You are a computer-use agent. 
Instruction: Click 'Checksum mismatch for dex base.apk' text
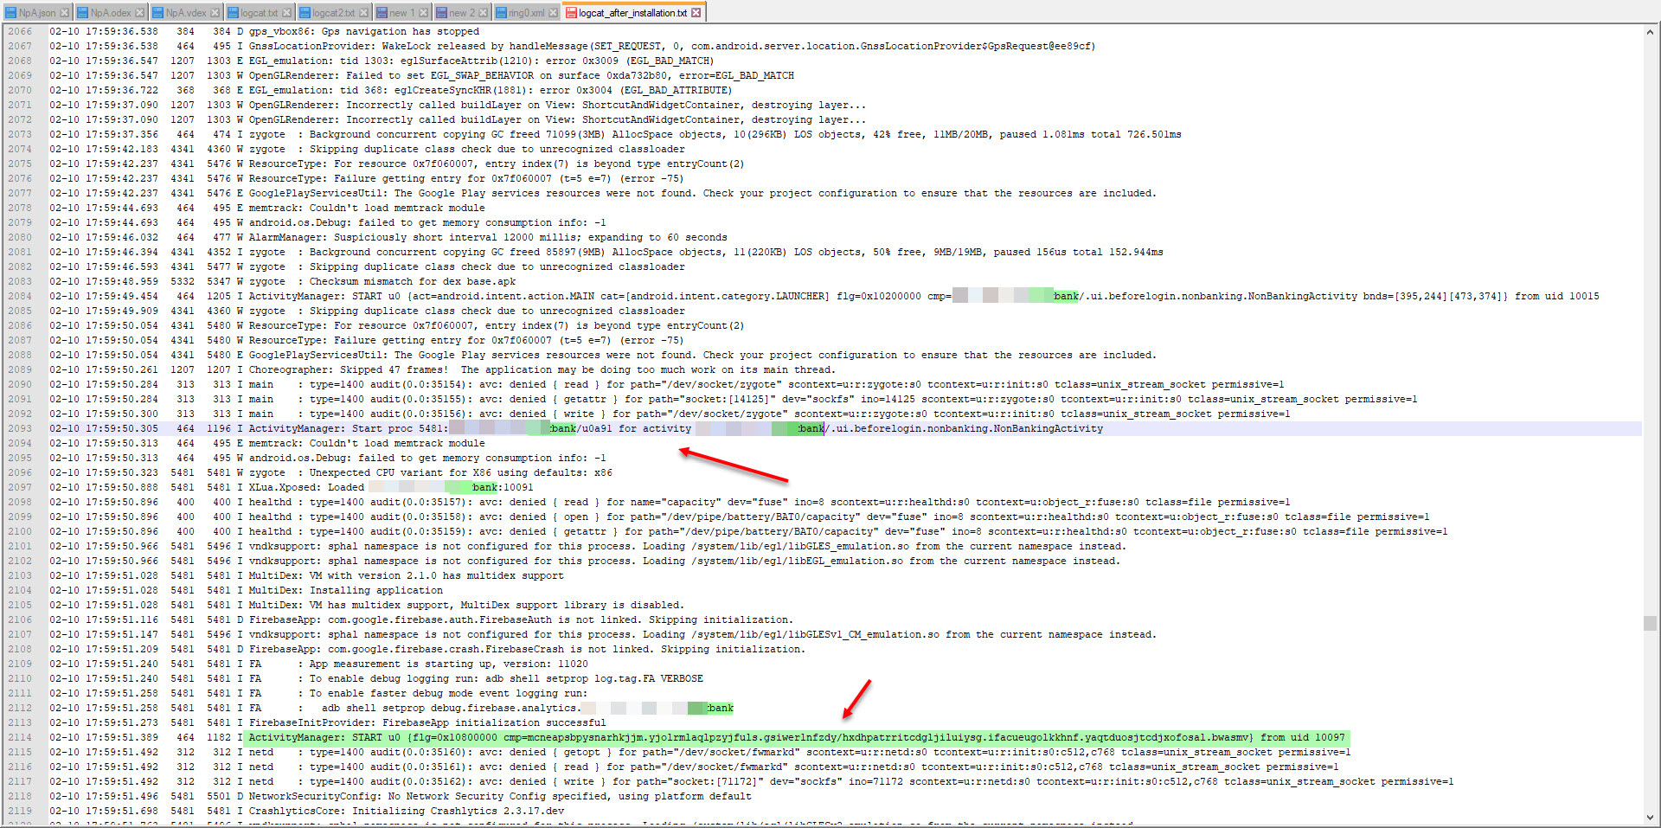413,281
